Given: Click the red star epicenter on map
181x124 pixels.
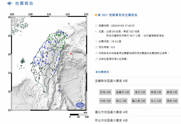Looking at the screenshot, I should click(x=71, y=53).
